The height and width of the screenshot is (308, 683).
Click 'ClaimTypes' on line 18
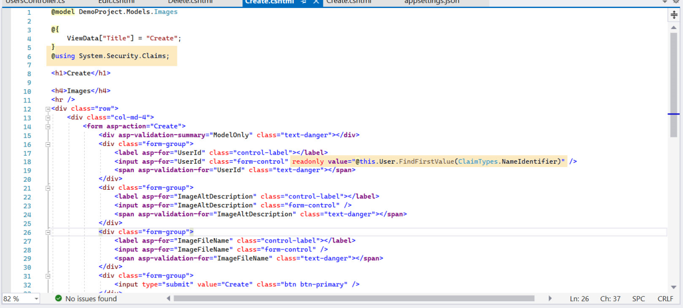tap(478, 161)
